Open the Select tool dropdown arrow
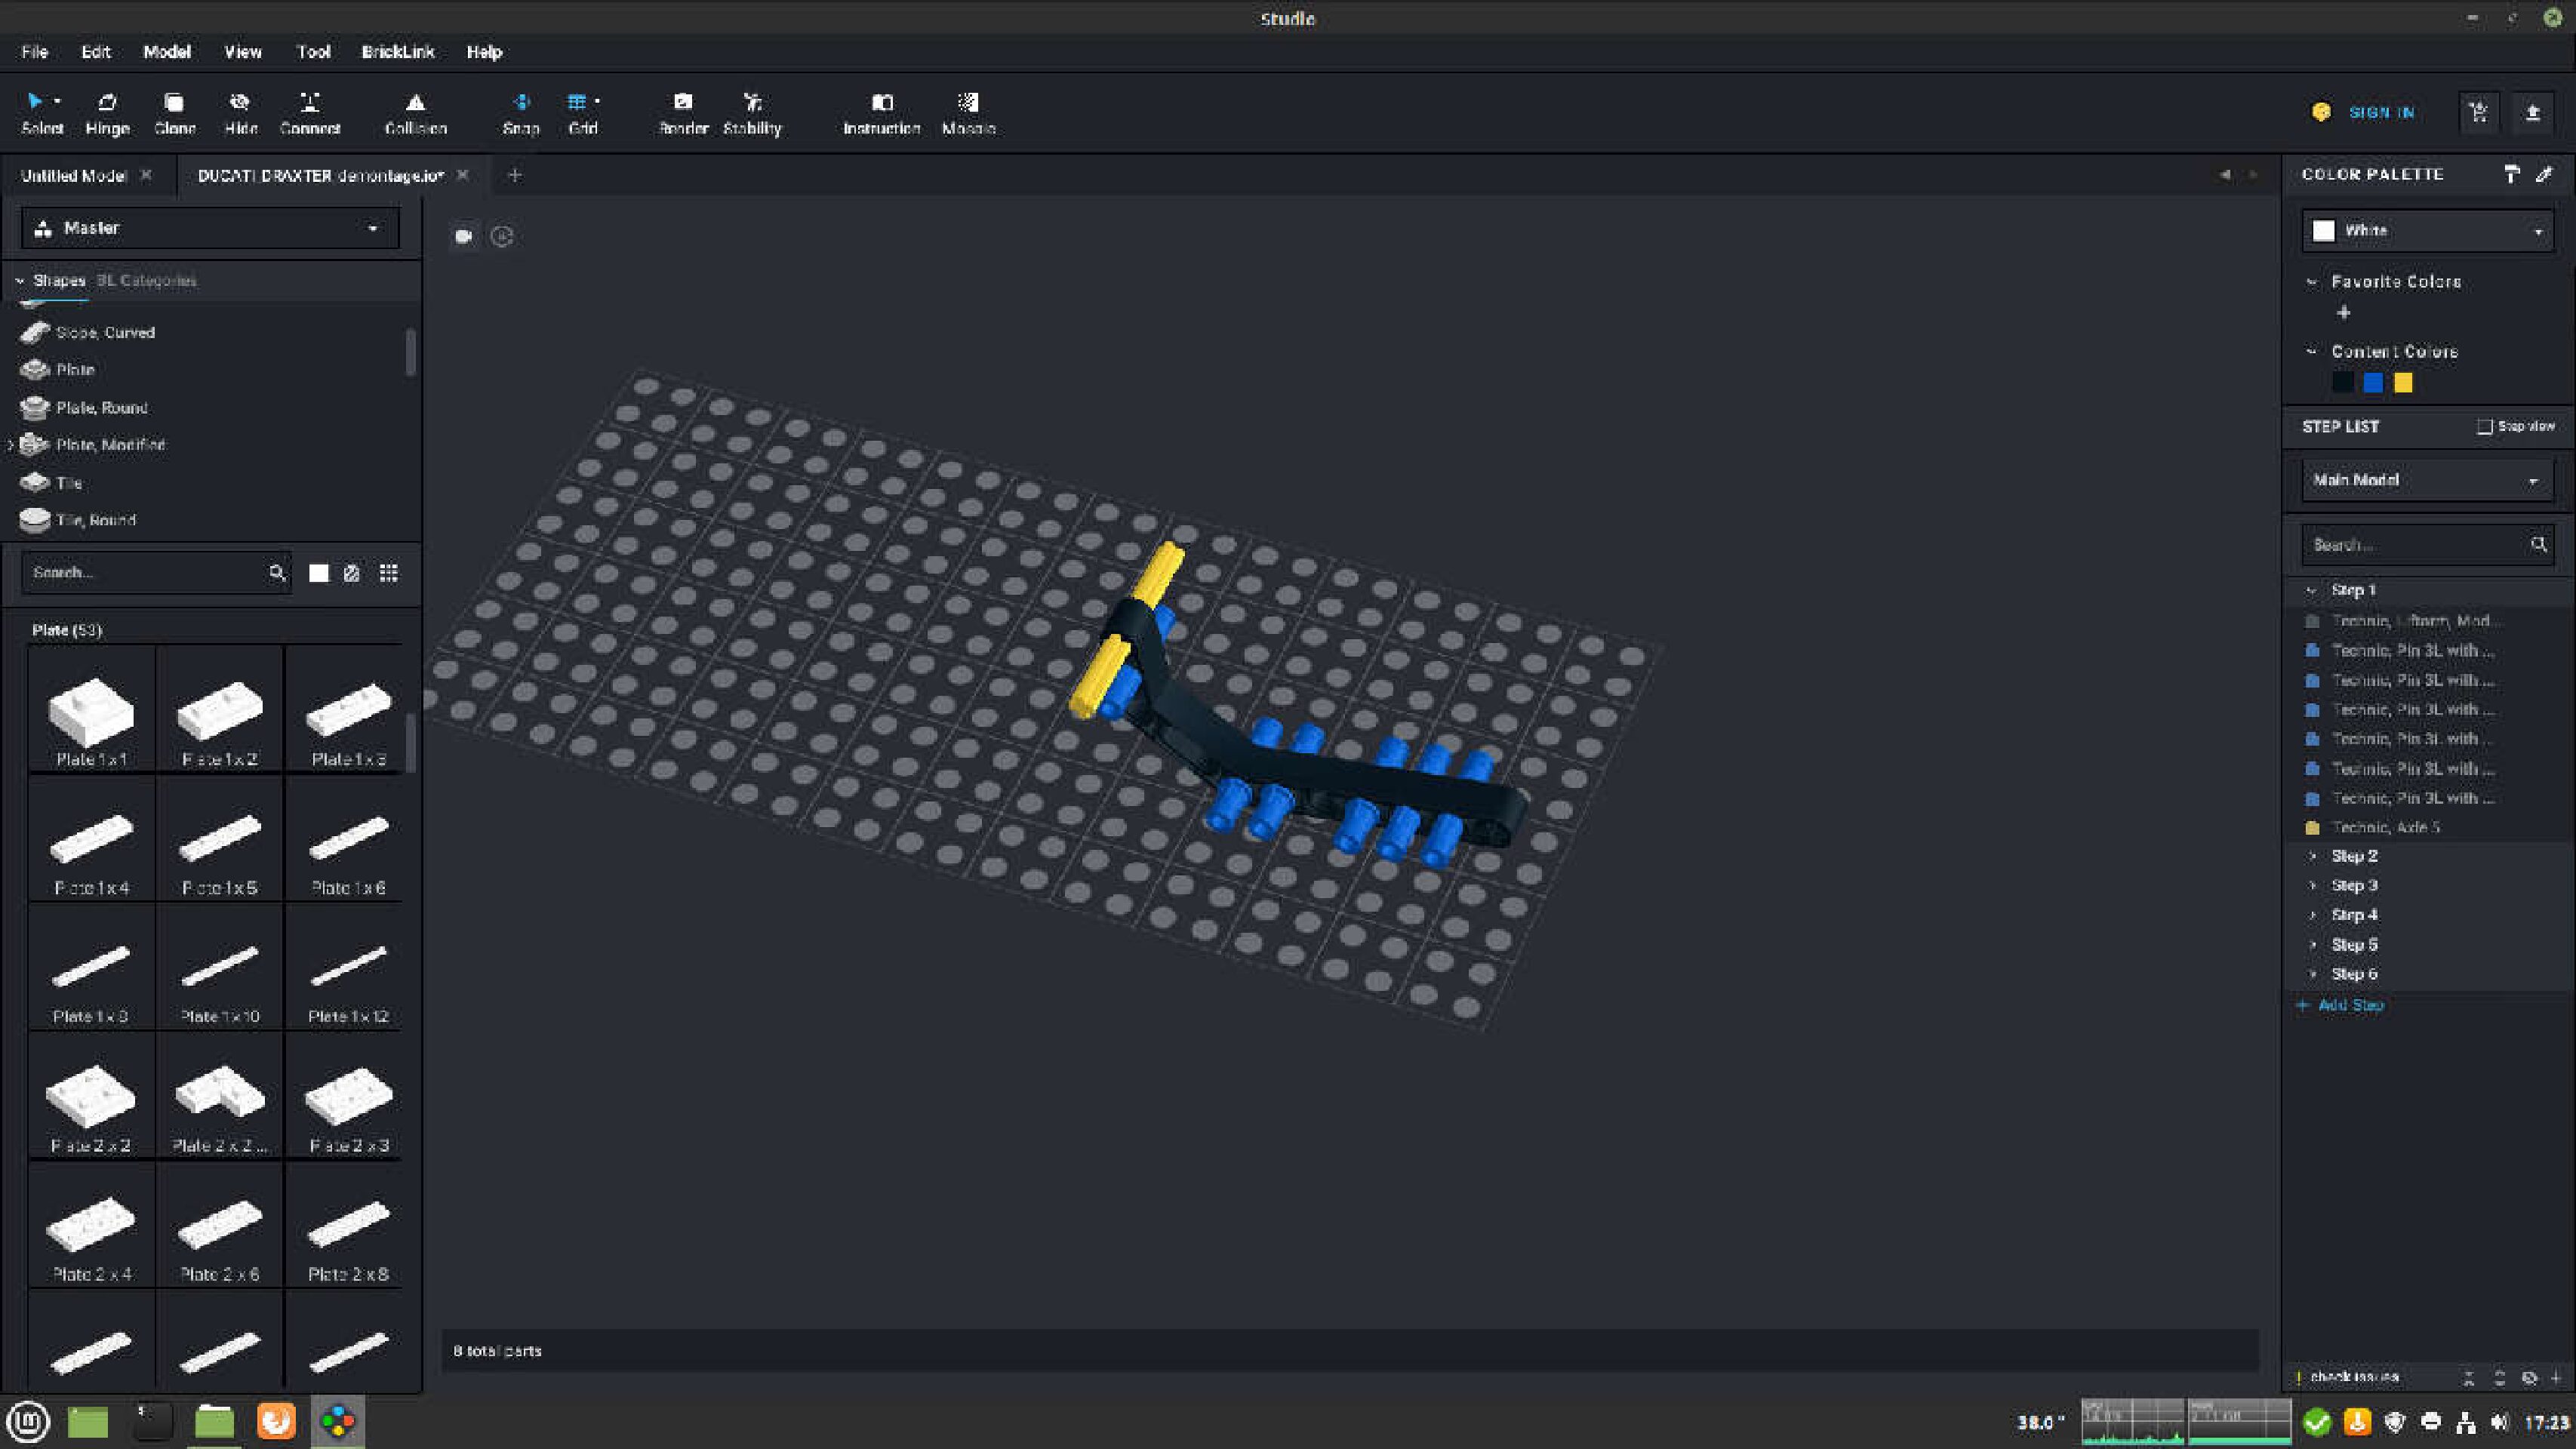Screen dimensions: 2576x1449 coord(57,101)
